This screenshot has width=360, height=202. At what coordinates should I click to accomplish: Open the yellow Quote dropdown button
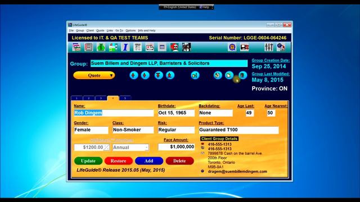click(94, 75)
